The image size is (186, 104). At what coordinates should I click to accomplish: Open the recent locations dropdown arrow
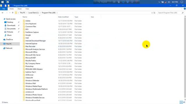coord(10,13)
